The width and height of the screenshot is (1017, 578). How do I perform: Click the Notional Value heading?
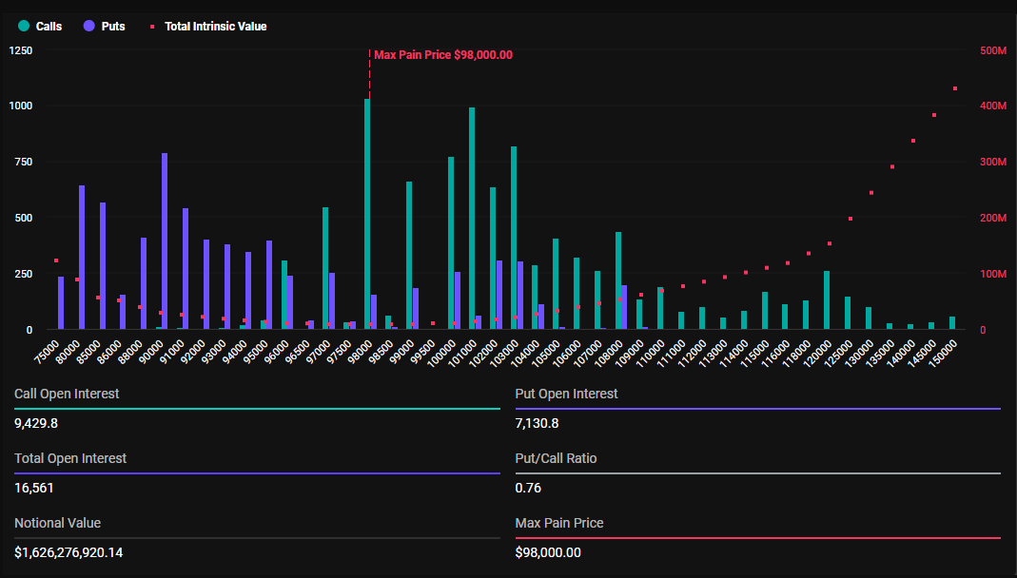[x=58, y=523]
